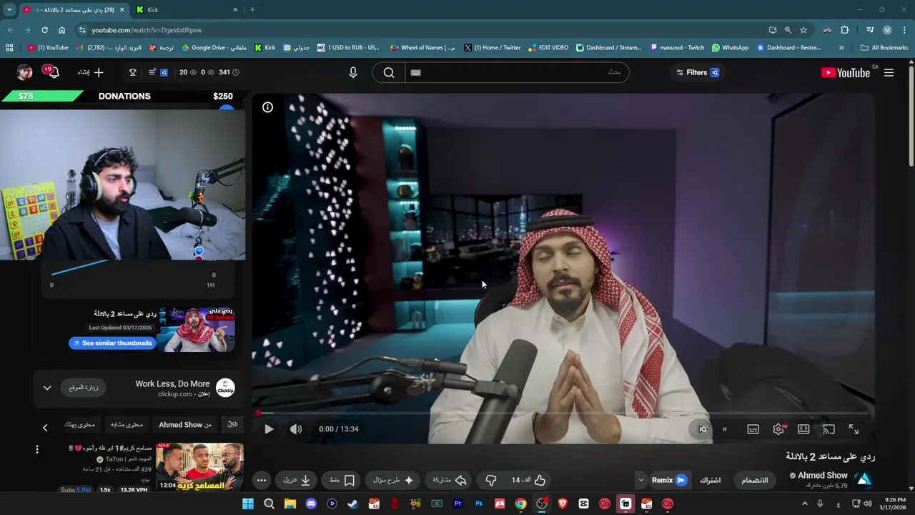Search with voice microphone icon
The width and height of the screenshot is (915, 515).
353,72
